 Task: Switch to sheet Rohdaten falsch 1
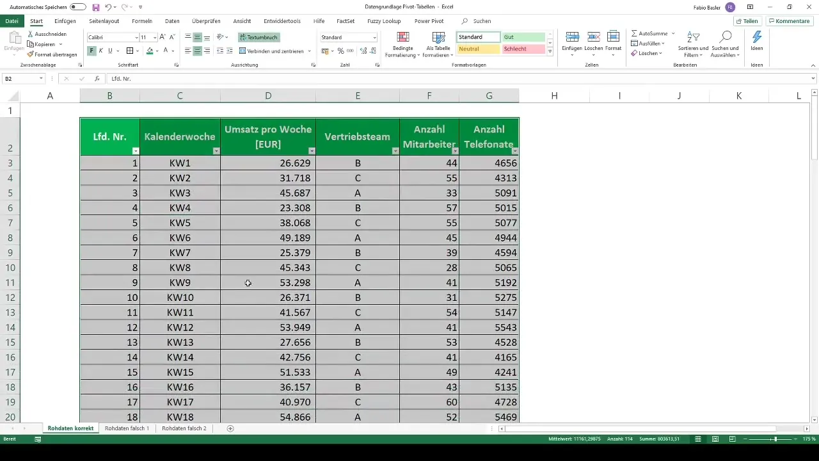(127, 428)
